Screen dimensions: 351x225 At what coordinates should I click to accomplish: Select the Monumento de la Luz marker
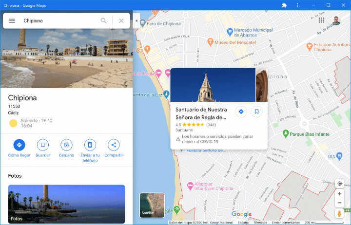pyautogui.click(x=166, y=94)
